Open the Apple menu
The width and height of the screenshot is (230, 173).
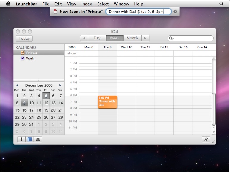coord(8,4)
